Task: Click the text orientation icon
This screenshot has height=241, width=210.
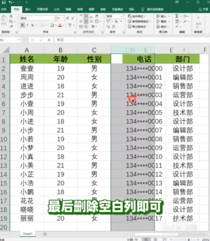Action: (x=93, y=27)
